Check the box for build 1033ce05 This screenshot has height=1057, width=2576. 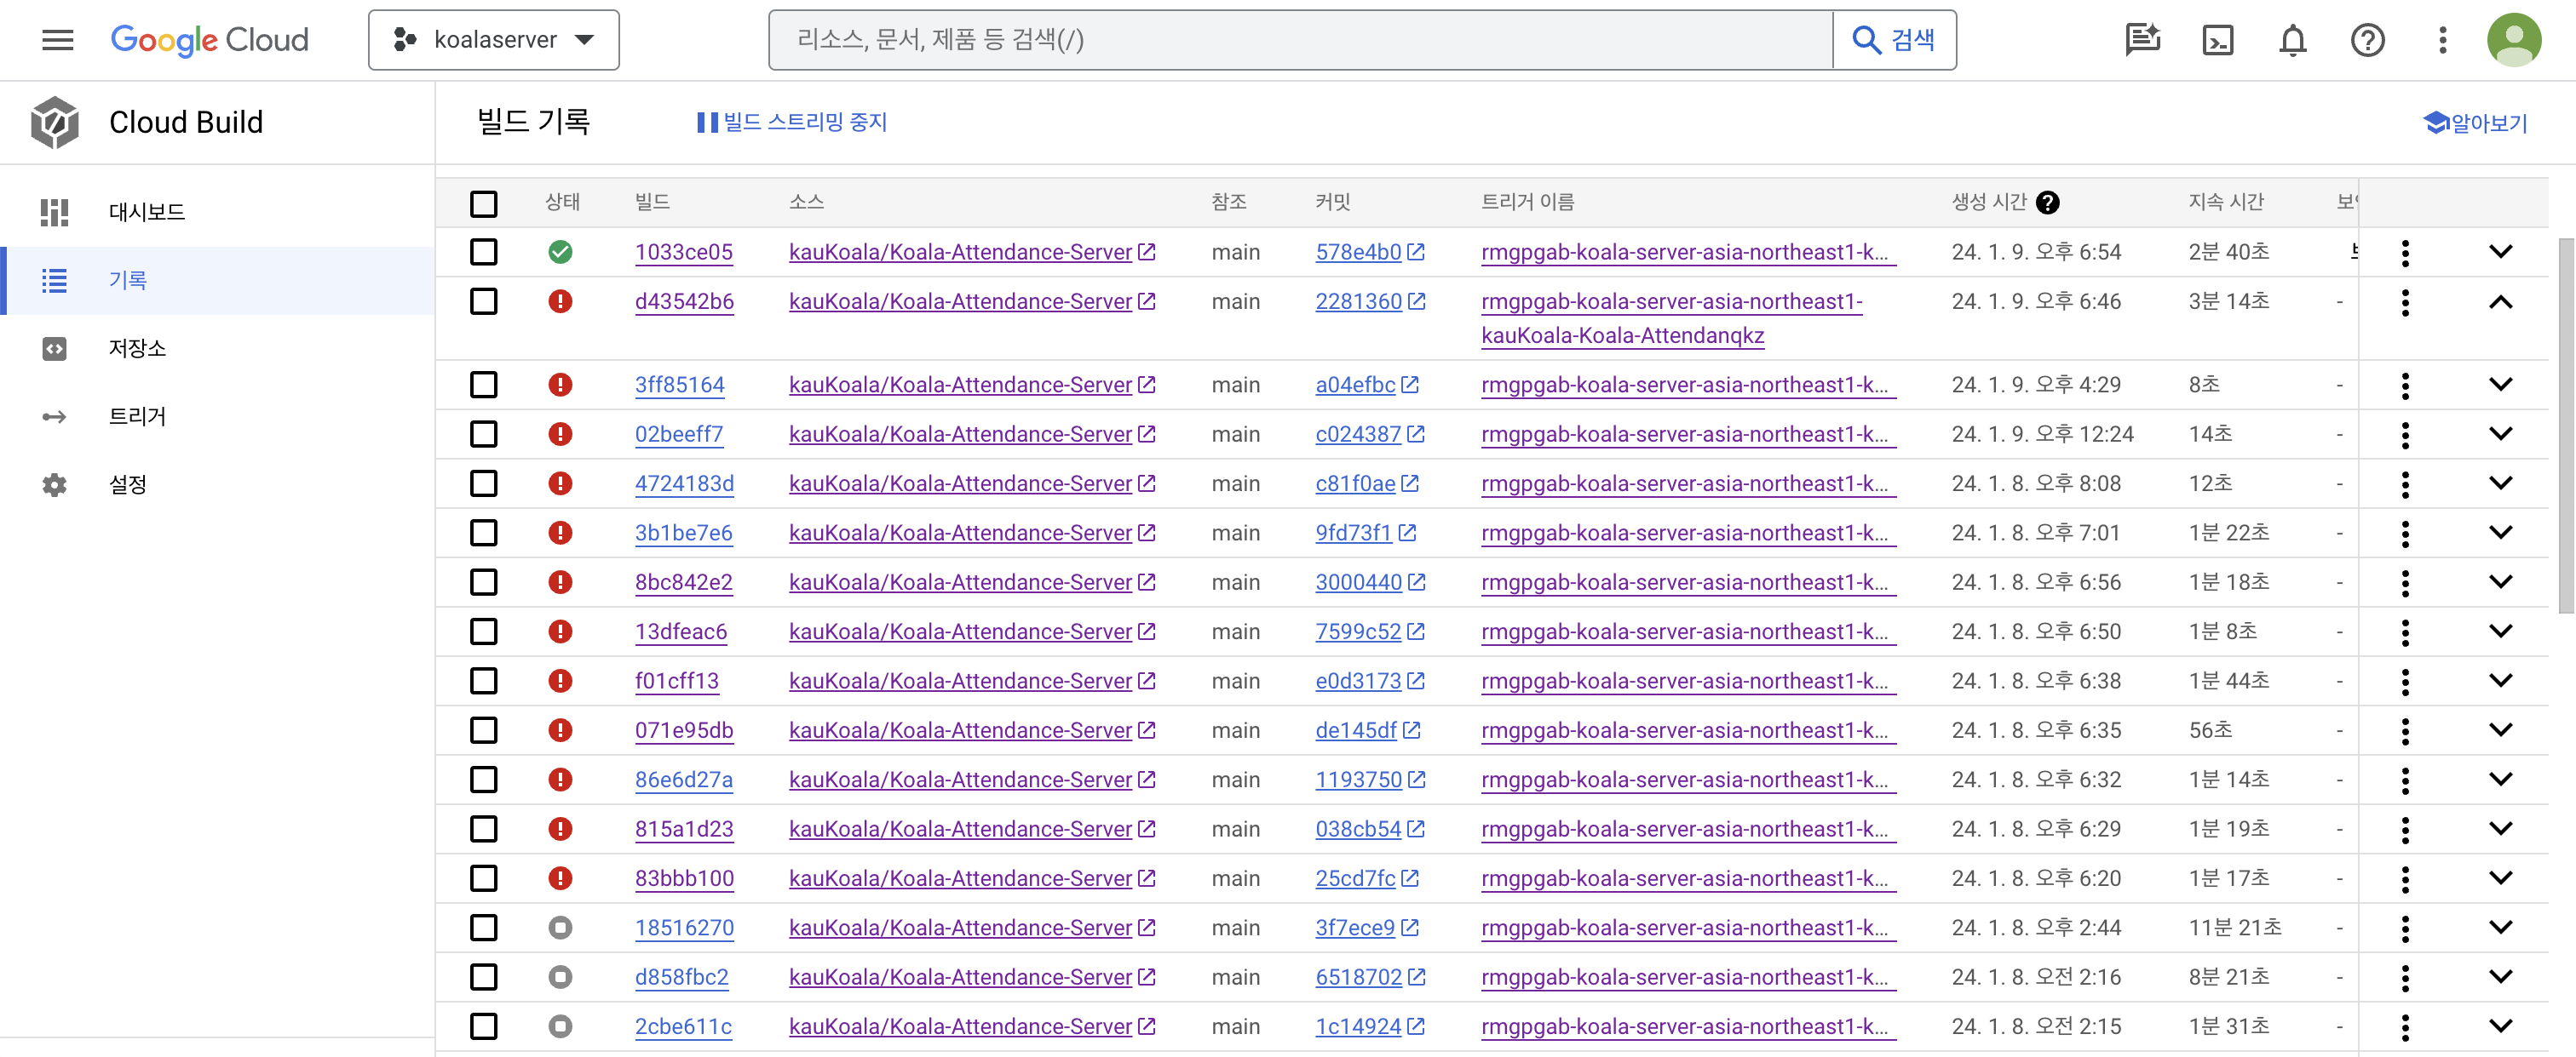484,252
